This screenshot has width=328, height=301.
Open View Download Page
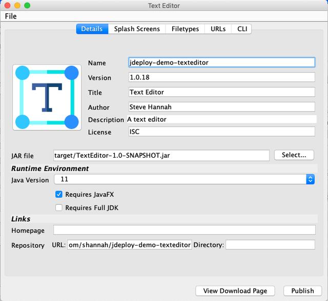tap(235, 291)
